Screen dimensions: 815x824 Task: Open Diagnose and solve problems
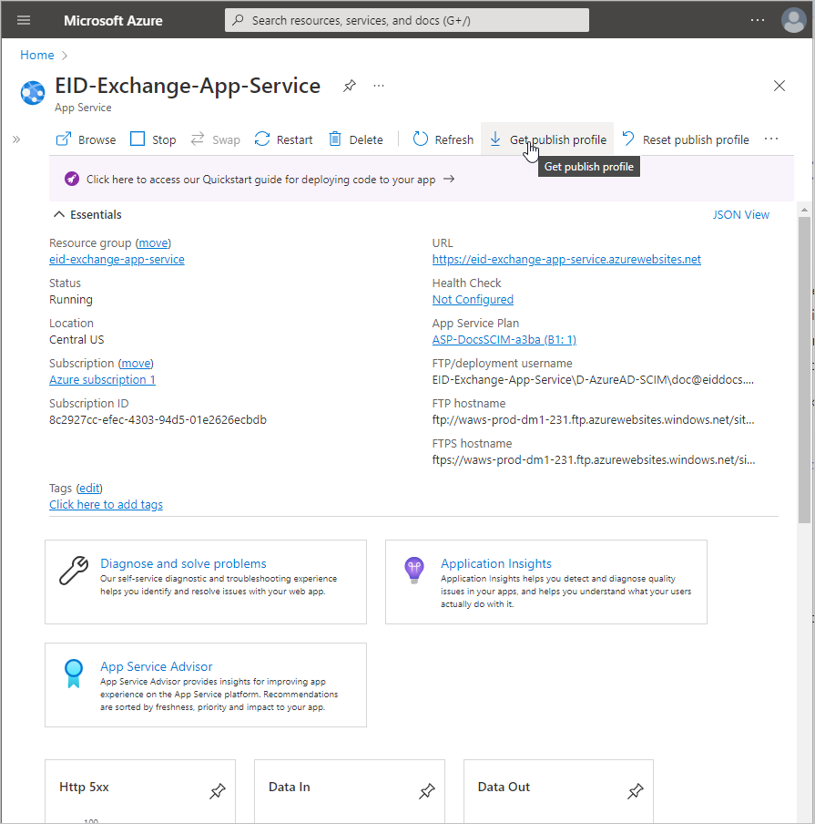[x=183, y=563]
